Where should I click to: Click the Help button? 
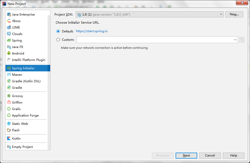(x=234, y=155)
